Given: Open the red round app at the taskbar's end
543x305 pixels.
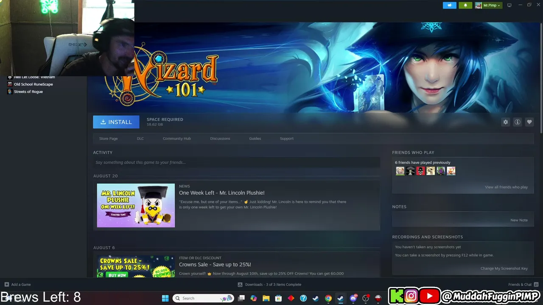Looking at the screenshot, I should [x=378, y=298].
